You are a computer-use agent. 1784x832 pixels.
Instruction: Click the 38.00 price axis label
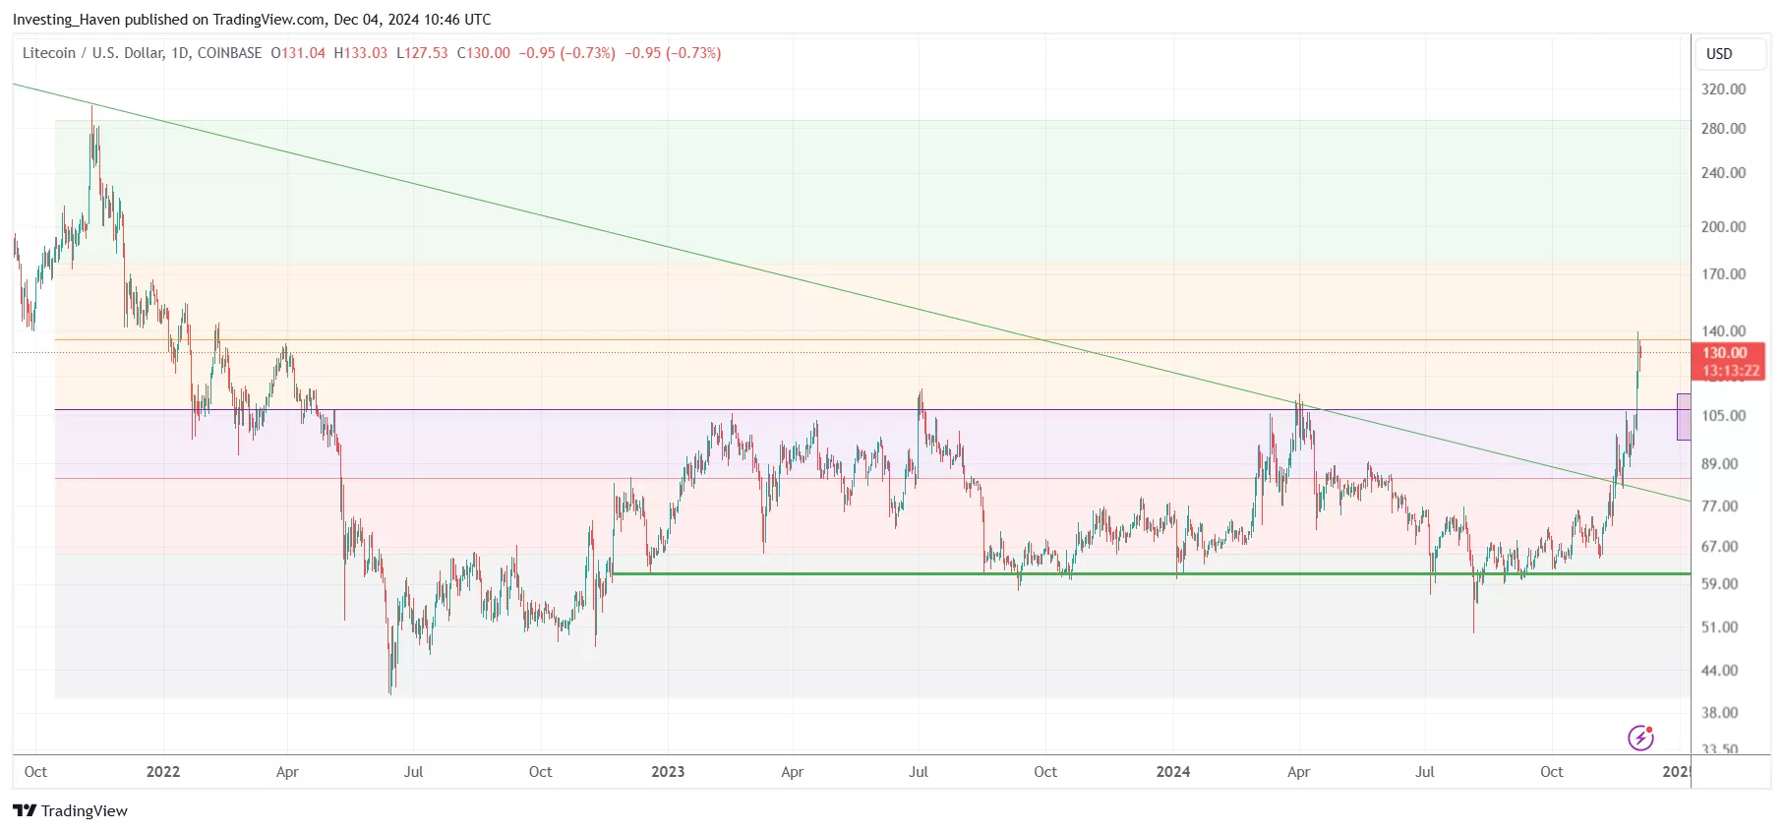1720,713
